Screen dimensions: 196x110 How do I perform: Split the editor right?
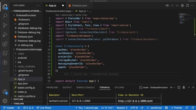click(x=187, y=5)
